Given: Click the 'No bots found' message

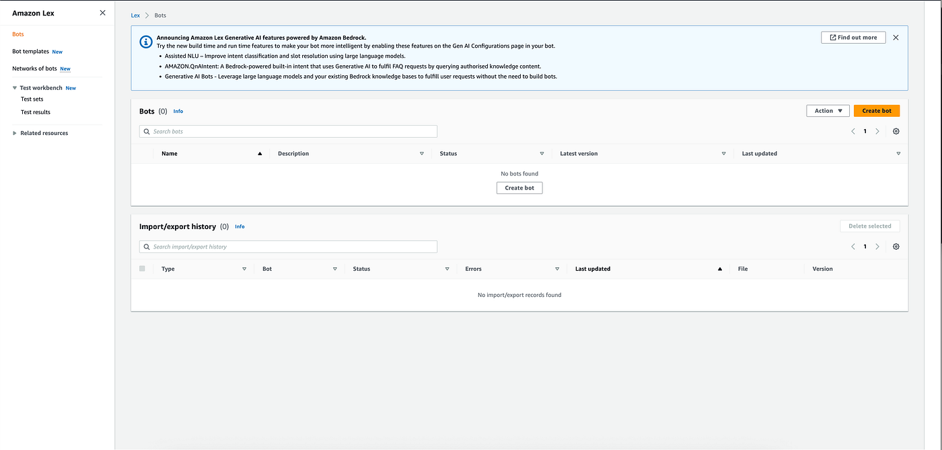Looking at the screenshot, I should tap(519, 173).
